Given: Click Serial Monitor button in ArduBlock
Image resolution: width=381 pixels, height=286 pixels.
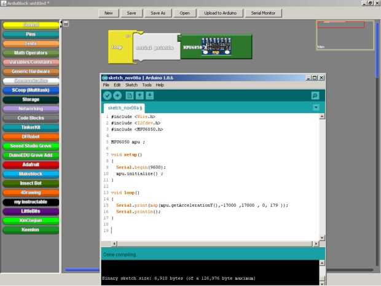Looking at the screenshot, I should (263, 13).
